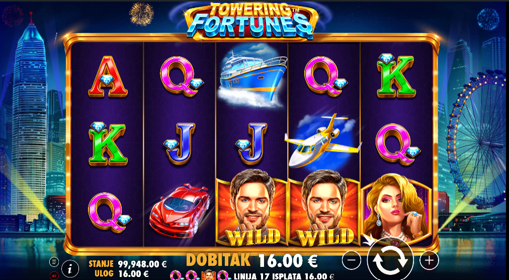The height and width of the screenshot is (280, 509).
Task: Click the Towering Fortunes logo
Action: 252,21
